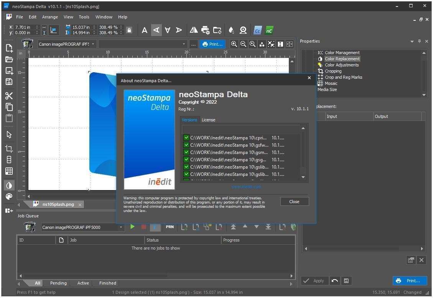Click the zoom in magnifier icon

234,44
